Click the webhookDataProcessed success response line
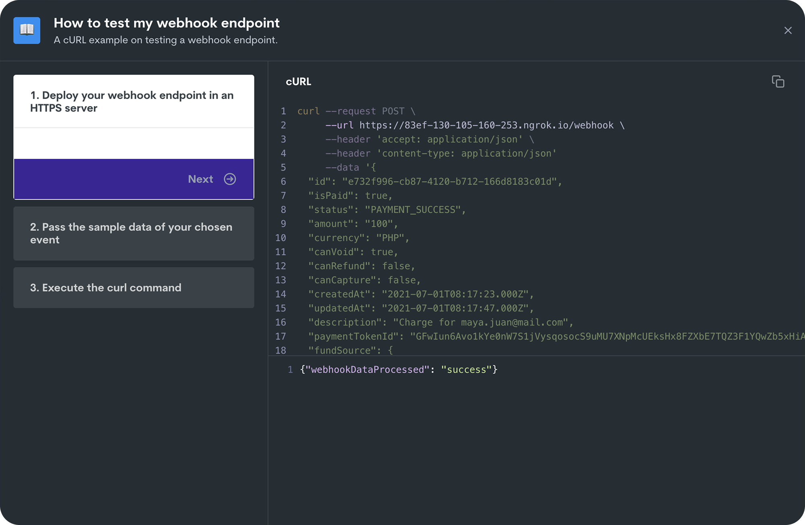 (x=398, y=369)
